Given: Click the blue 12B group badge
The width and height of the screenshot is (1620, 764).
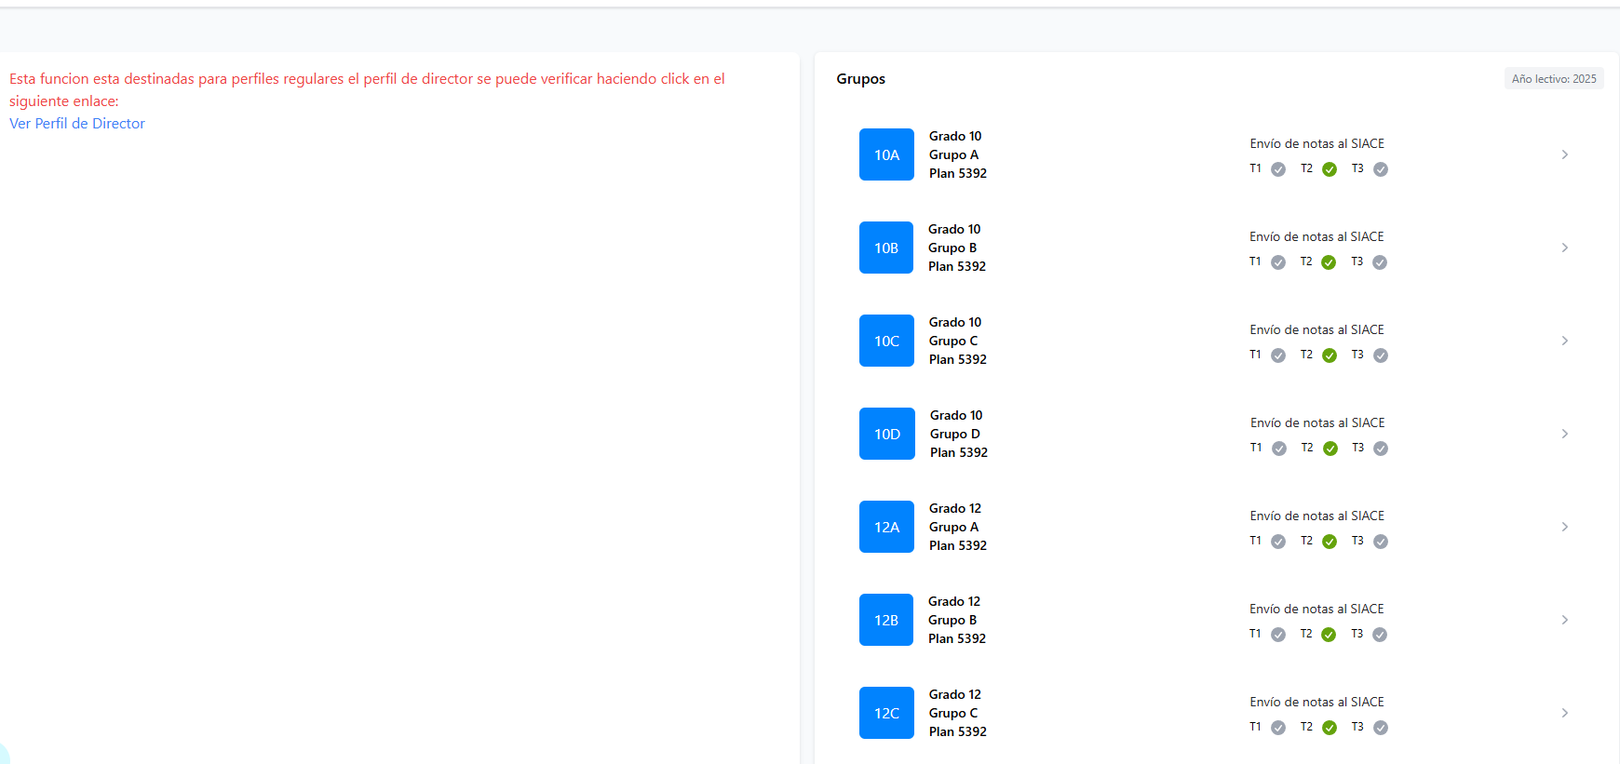Looking at the screenshot, I should tap(886, 620).
